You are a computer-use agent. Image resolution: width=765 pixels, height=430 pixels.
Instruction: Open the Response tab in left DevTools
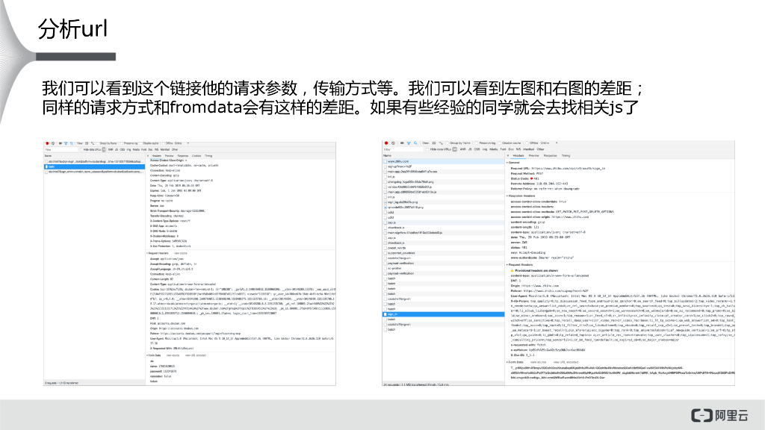[x=182, y=156]
